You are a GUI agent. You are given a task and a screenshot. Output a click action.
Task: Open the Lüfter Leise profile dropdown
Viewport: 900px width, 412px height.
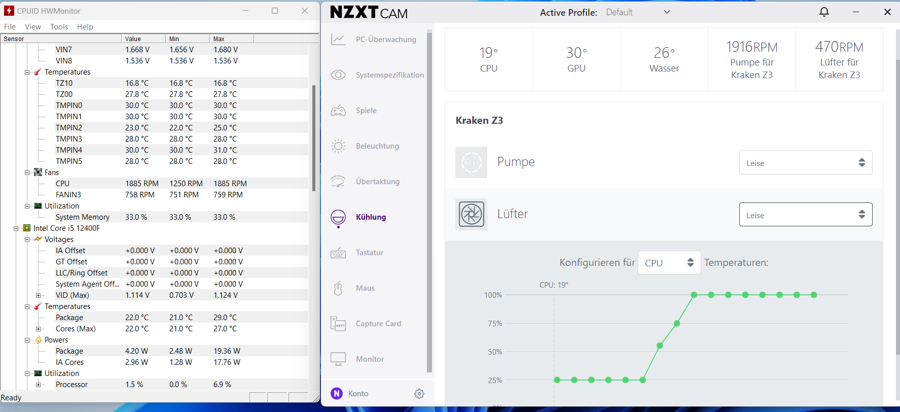(806, 214)
